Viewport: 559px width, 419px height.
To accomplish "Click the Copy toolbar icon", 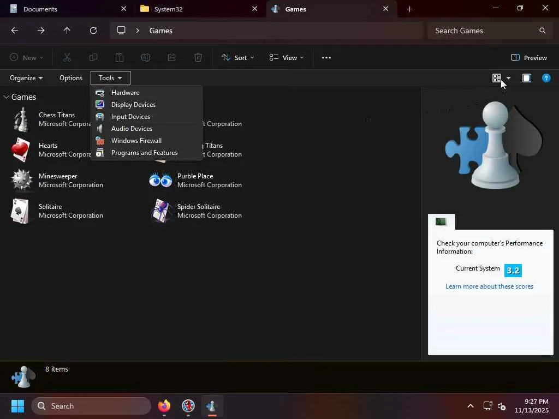I will [93, 57].
